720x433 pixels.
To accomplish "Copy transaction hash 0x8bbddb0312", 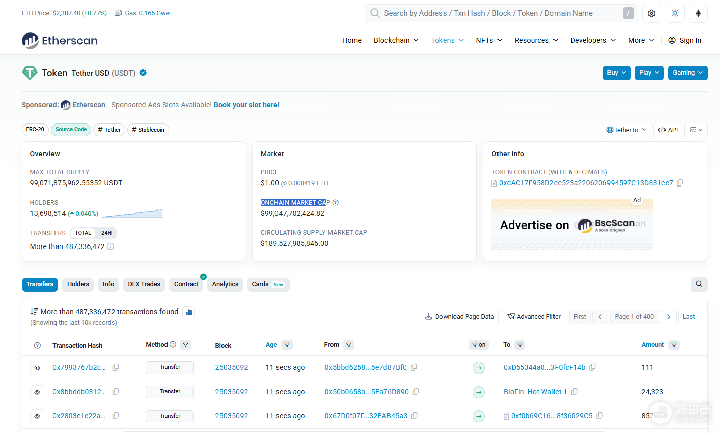I will (116, 392).
